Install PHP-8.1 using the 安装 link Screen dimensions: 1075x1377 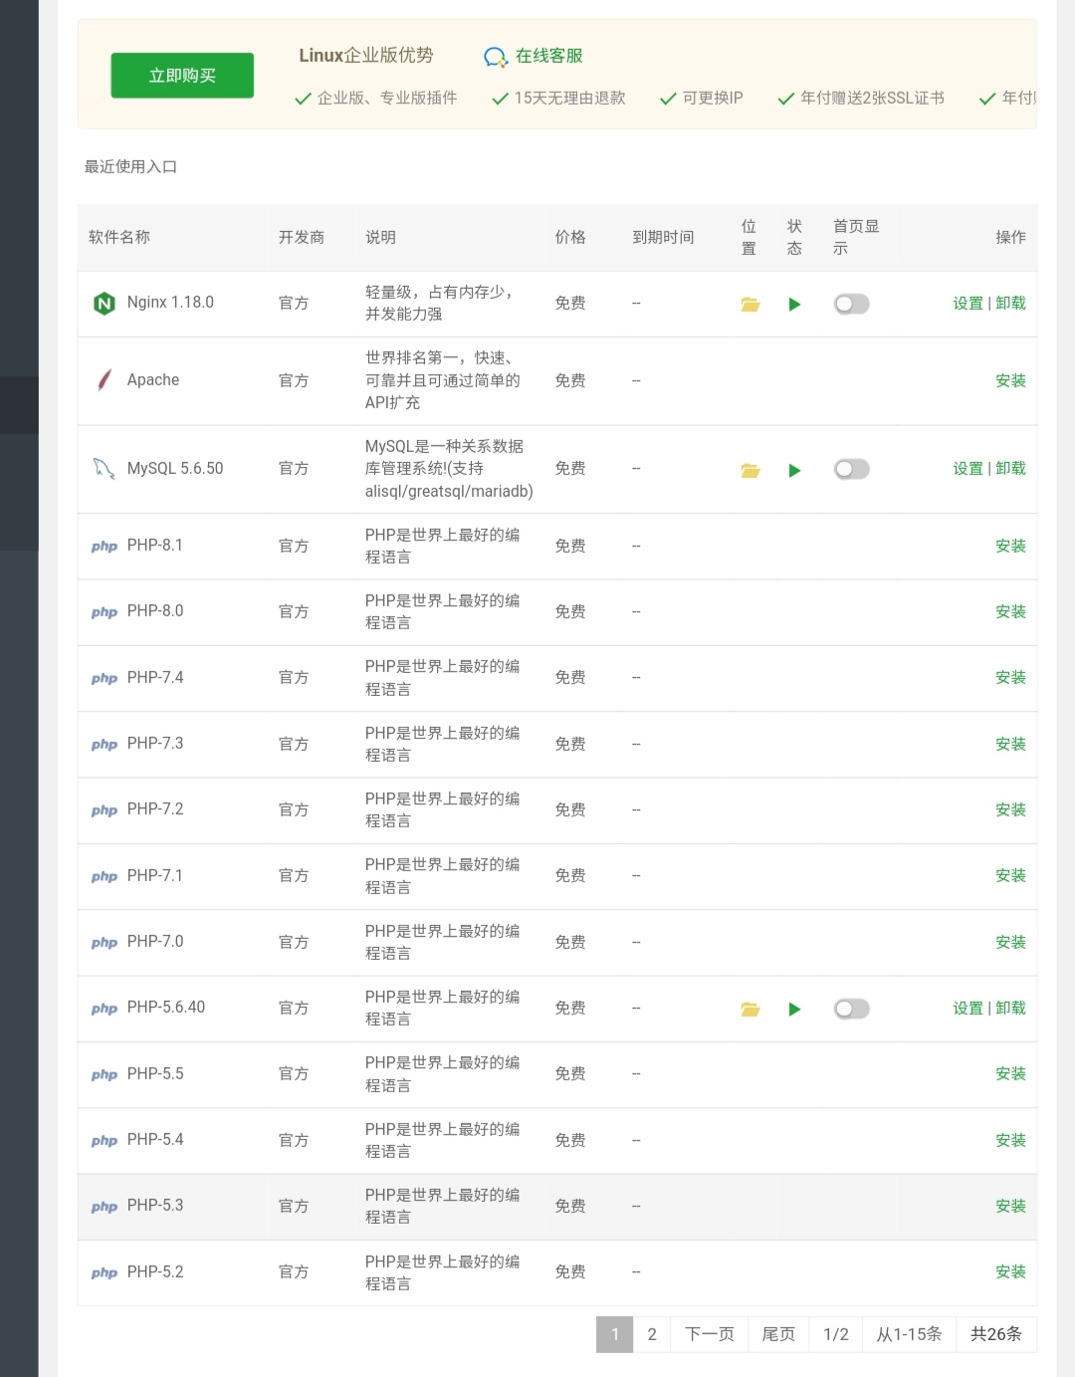[x=1010, y=546]
